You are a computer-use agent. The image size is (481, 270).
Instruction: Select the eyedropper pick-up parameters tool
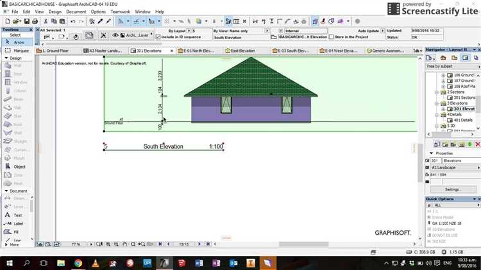pos(100,21)
